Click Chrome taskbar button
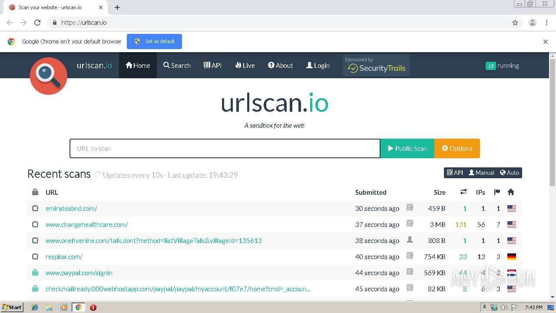Image resolution: width=556 pixels, height=313 pixels. tap(79, 307)
